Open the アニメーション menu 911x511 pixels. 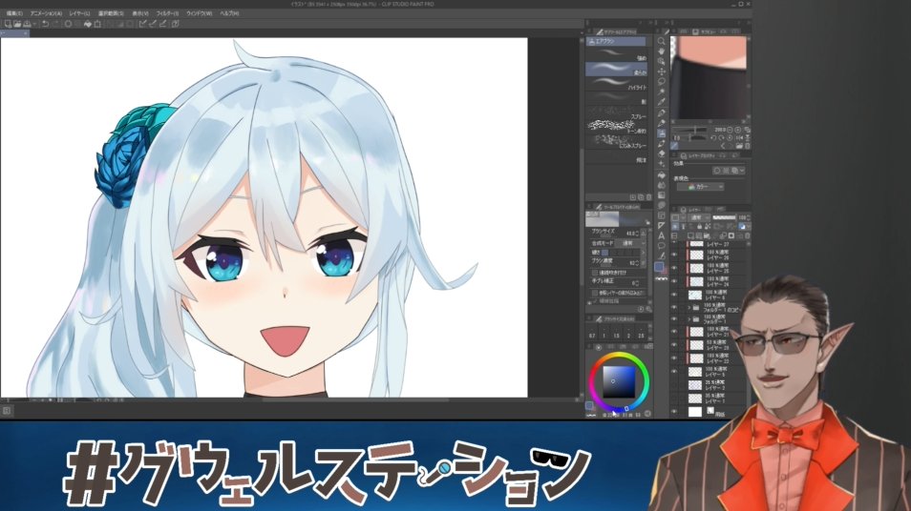pos(47,12)
